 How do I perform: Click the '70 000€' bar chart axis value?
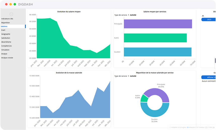[x=193, y=63]
